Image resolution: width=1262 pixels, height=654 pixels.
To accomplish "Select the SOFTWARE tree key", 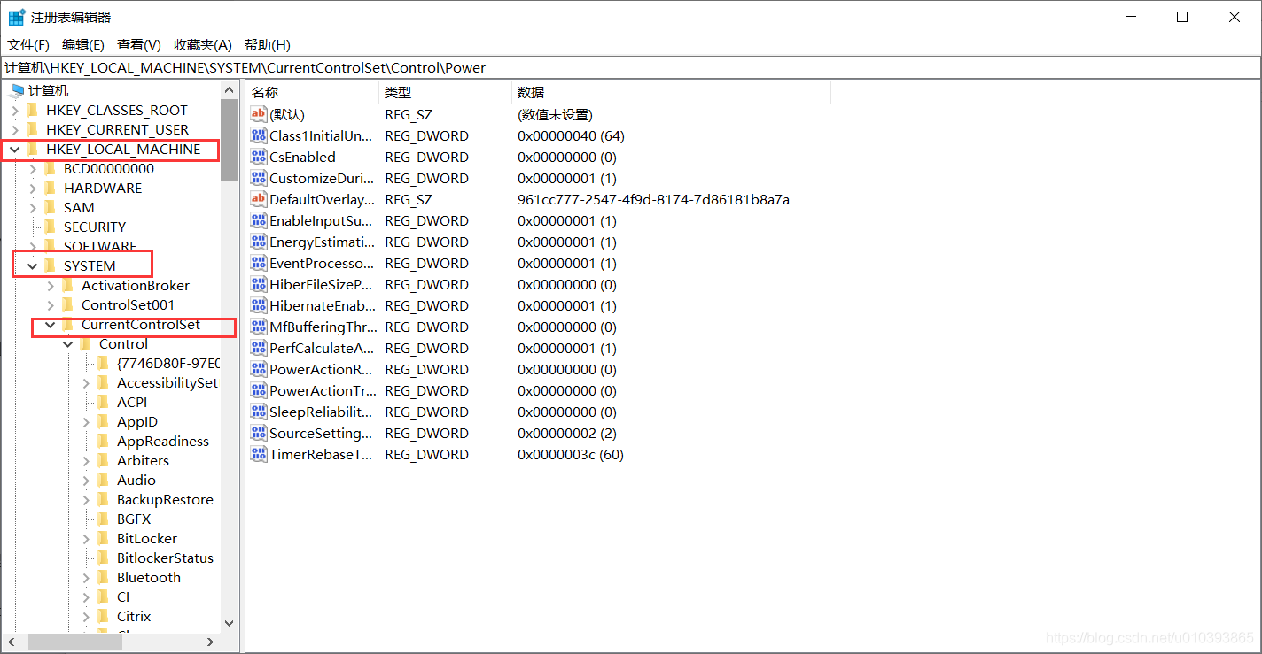I will 100,246.
